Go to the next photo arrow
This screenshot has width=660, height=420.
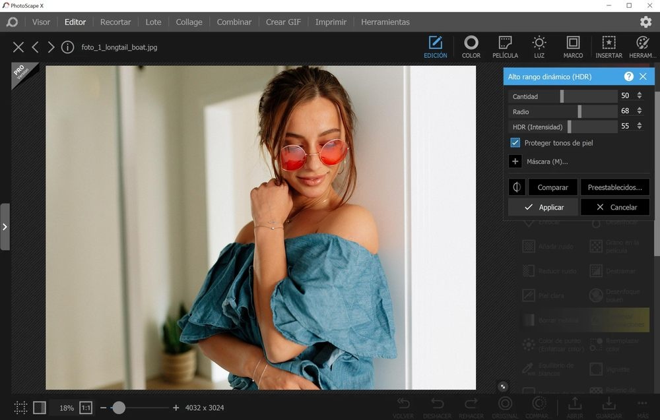(51, 47)
